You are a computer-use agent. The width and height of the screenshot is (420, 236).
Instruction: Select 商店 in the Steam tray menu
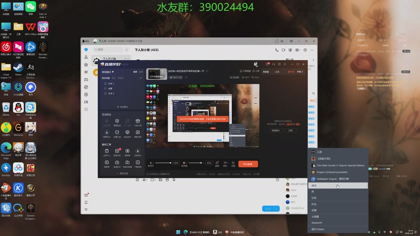click(x=338, y=186)
